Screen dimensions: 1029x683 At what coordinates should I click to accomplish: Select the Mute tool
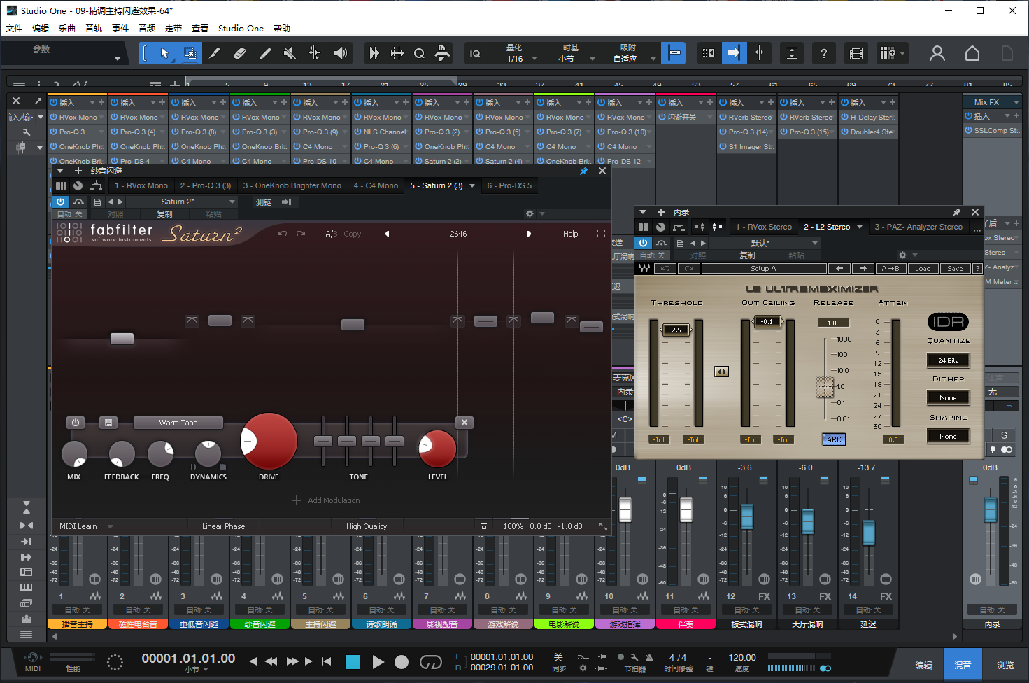click(x=290, y=53)
